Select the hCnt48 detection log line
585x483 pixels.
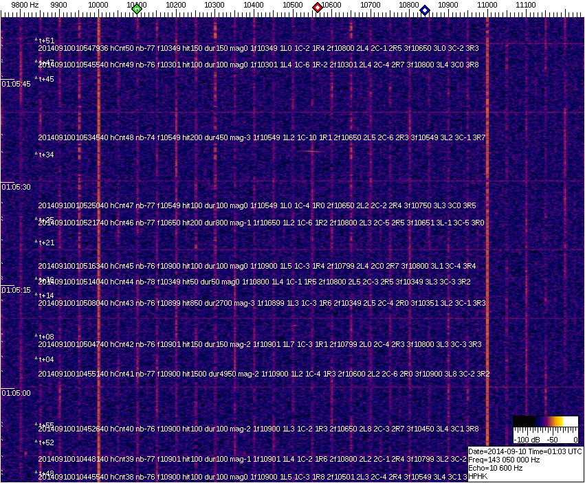pos(261,138)
